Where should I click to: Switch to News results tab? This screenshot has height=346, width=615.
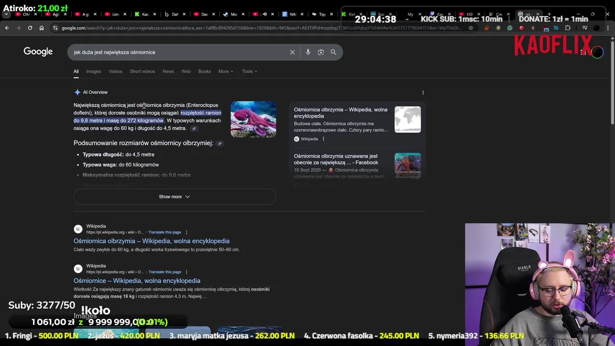pos(168,72)
